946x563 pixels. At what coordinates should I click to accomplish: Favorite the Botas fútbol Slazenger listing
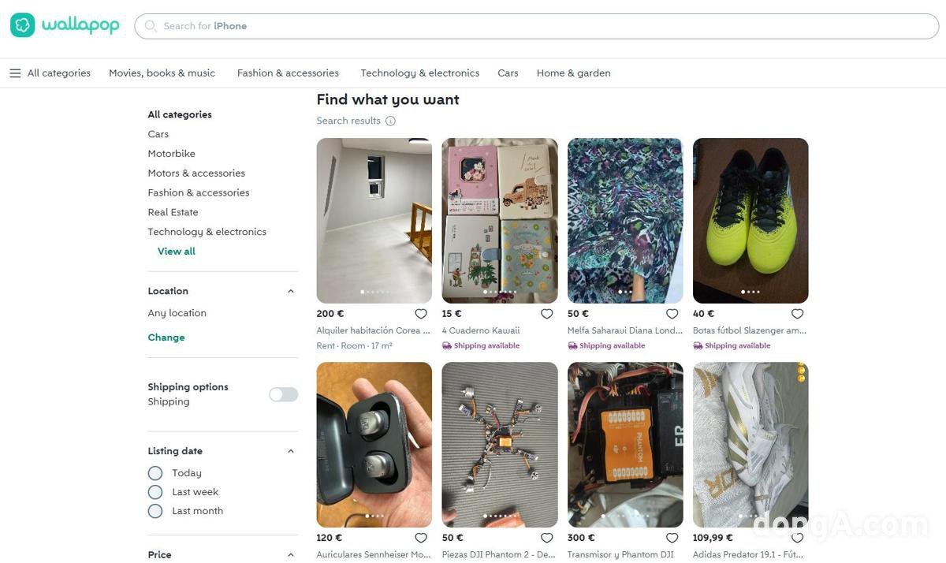tap(797, 314)
